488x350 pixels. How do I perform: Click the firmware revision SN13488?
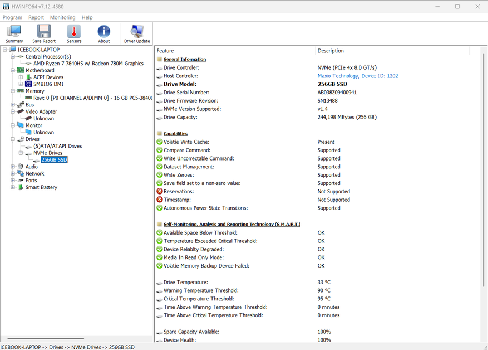coord(327,101)
